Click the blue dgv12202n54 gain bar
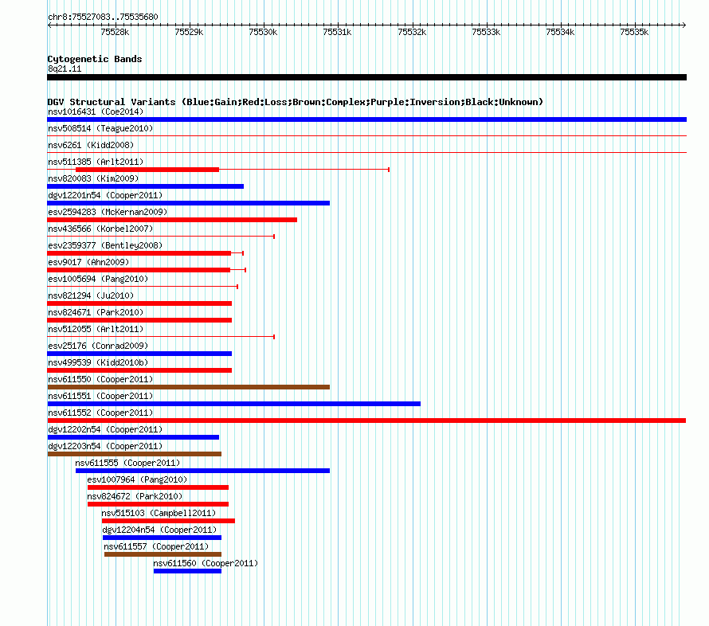The width and height of the screenshot is (709, 626). click(133, 437)
